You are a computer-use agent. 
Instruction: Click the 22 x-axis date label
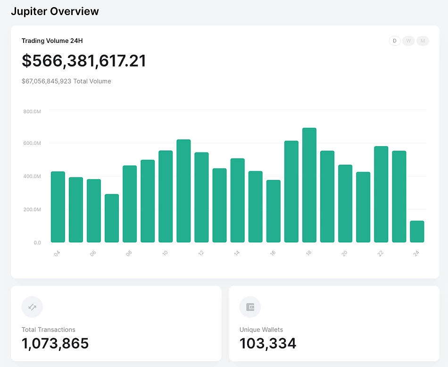coord(380,253)
